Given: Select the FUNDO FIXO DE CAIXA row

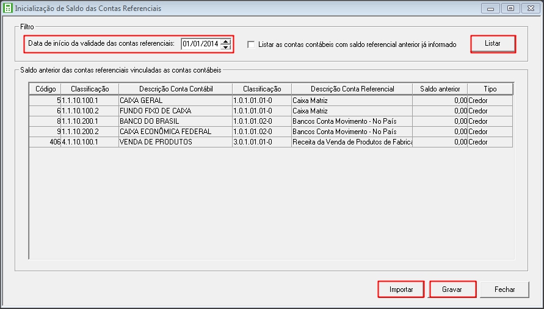Looking at the screenshot, I should pyautogui.click(x=270, y=111).
